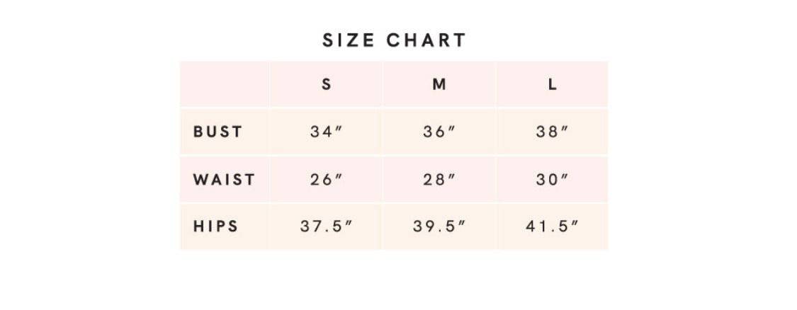Click the word CHART in the title
Image resolution: width=797 pixels, height=310 pixels.
[426, 40]
